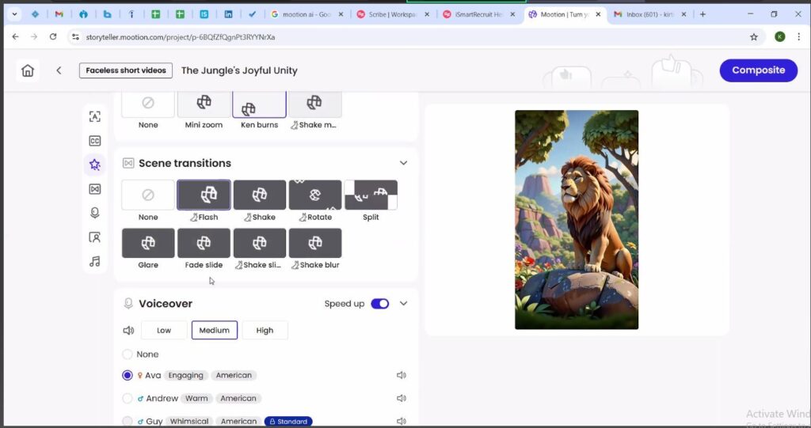Toggle the Speed up switch
The image size is (811, 428).
[x=379, y=304]
